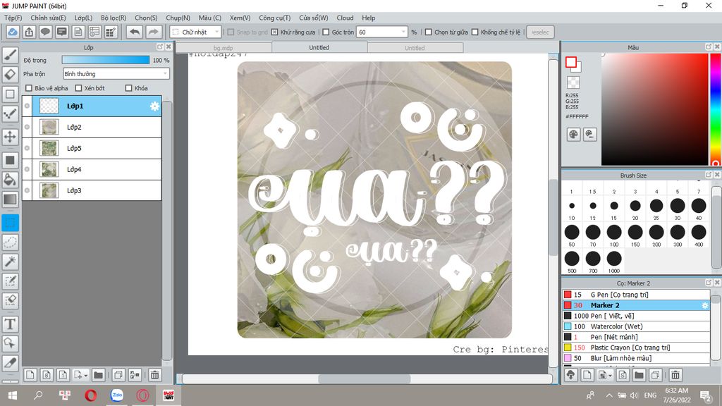Open Zalo from Windows taskbar
The height and width of the screenshot is (406, 722).
click(117, 395)
